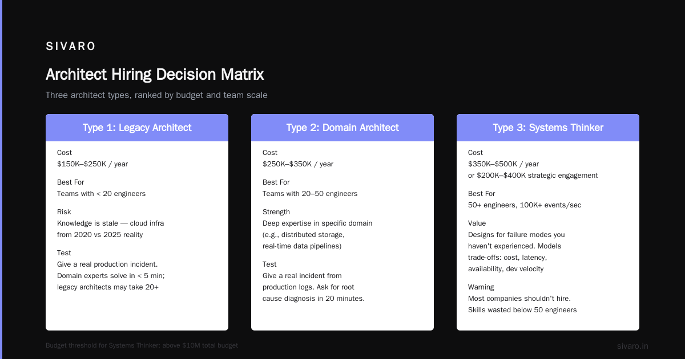The image size is (685, 359).
Task: Click trade-offs: cost, latency line
Action: tap(507, 258)
